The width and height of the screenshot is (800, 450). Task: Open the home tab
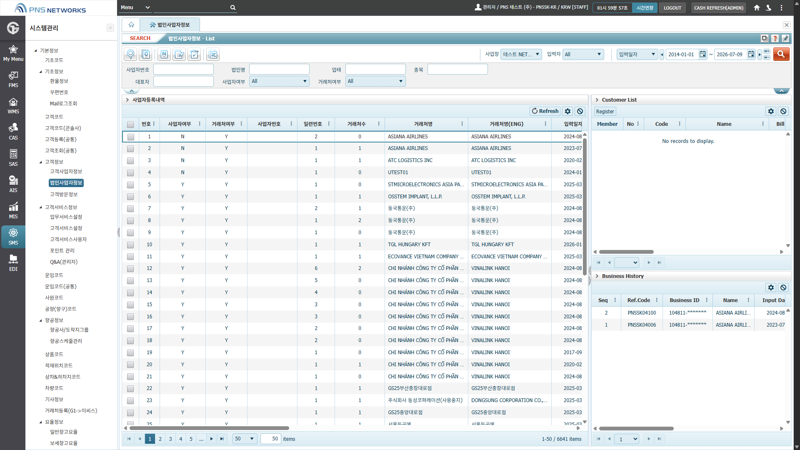pos(131,25)
